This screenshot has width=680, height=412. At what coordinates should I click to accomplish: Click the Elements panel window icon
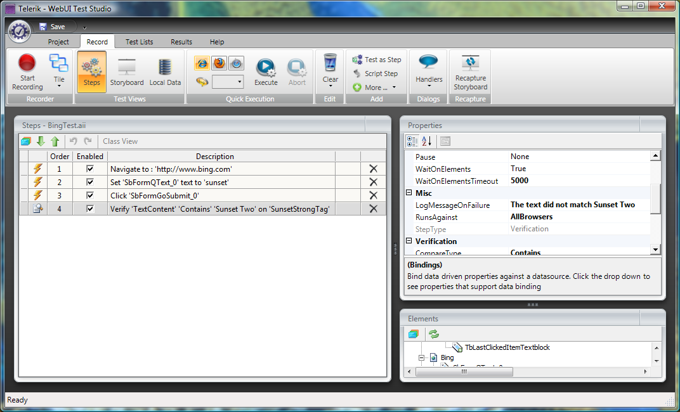point(414,334)
